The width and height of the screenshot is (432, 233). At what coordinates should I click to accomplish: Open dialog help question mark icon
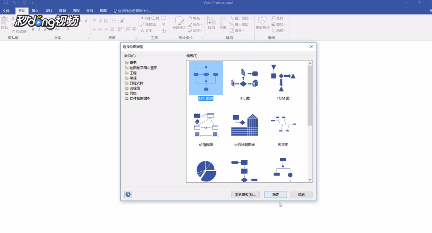[x=128, y=194]
